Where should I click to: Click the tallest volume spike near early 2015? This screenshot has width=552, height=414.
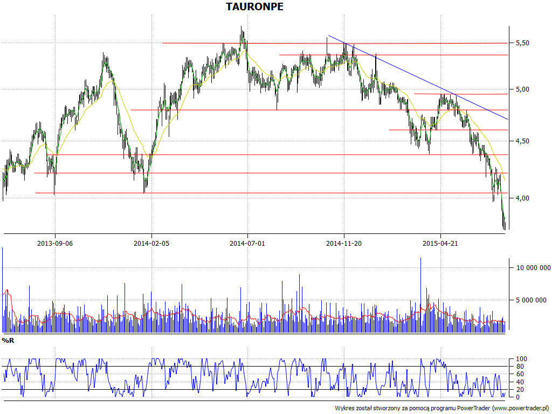pyautogui.click(x=420, y=295)
